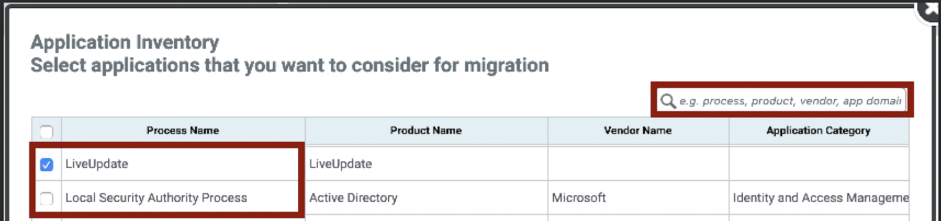941x221 pixels.
Task: Sort by Vendor Name column header
Action: 638,131
